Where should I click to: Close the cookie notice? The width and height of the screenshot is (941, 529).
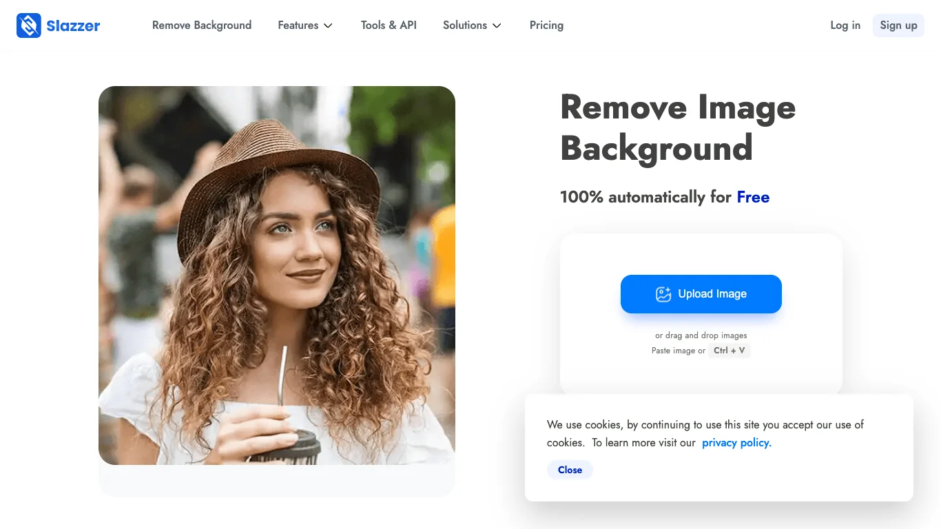click(x=570, y=470)
